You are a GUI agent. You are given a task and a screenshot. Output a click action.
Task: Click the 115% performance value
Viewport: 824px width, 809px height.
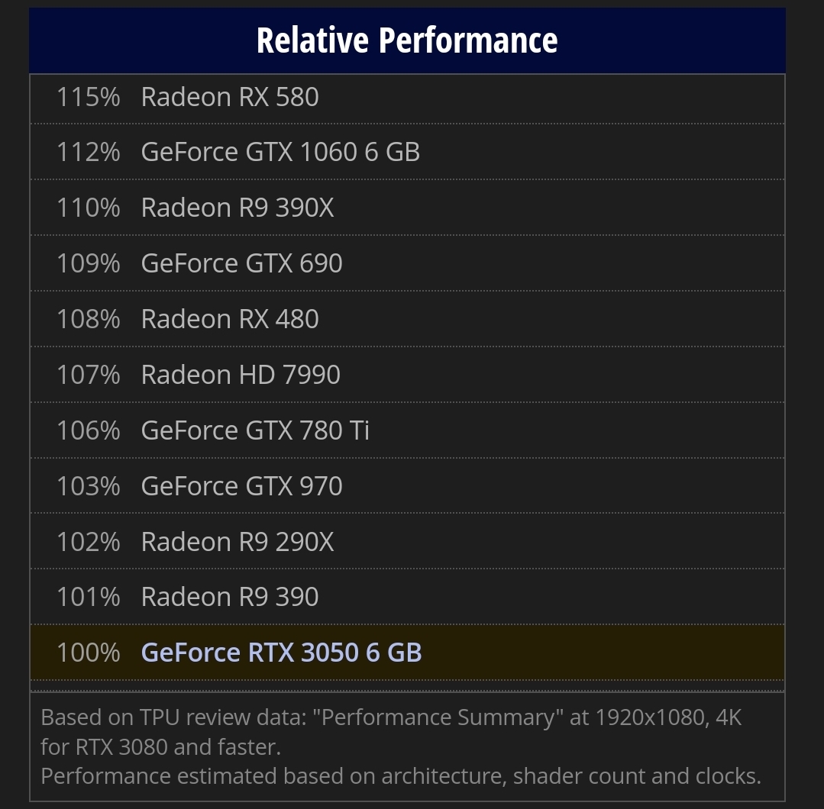point(89,97)
